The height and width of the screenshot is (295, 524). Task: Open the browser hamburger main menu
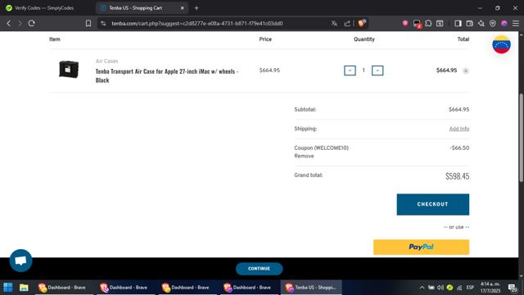coord(516,23)
